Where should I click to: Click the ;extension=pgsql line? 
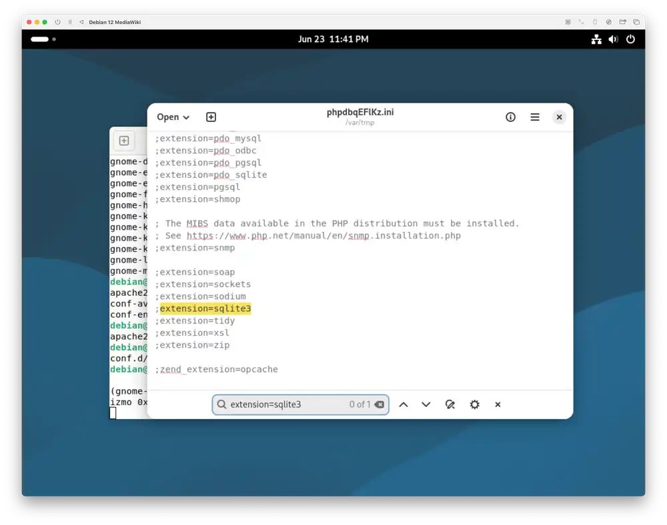tap(197, 187)
